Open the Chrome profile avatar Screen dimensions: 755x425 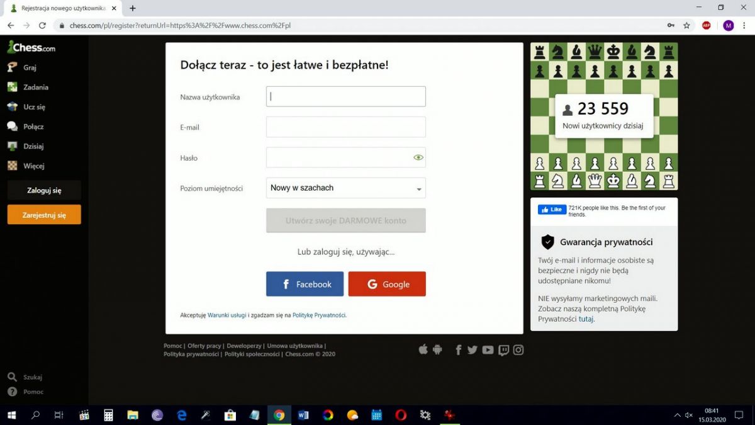point(728,25)
